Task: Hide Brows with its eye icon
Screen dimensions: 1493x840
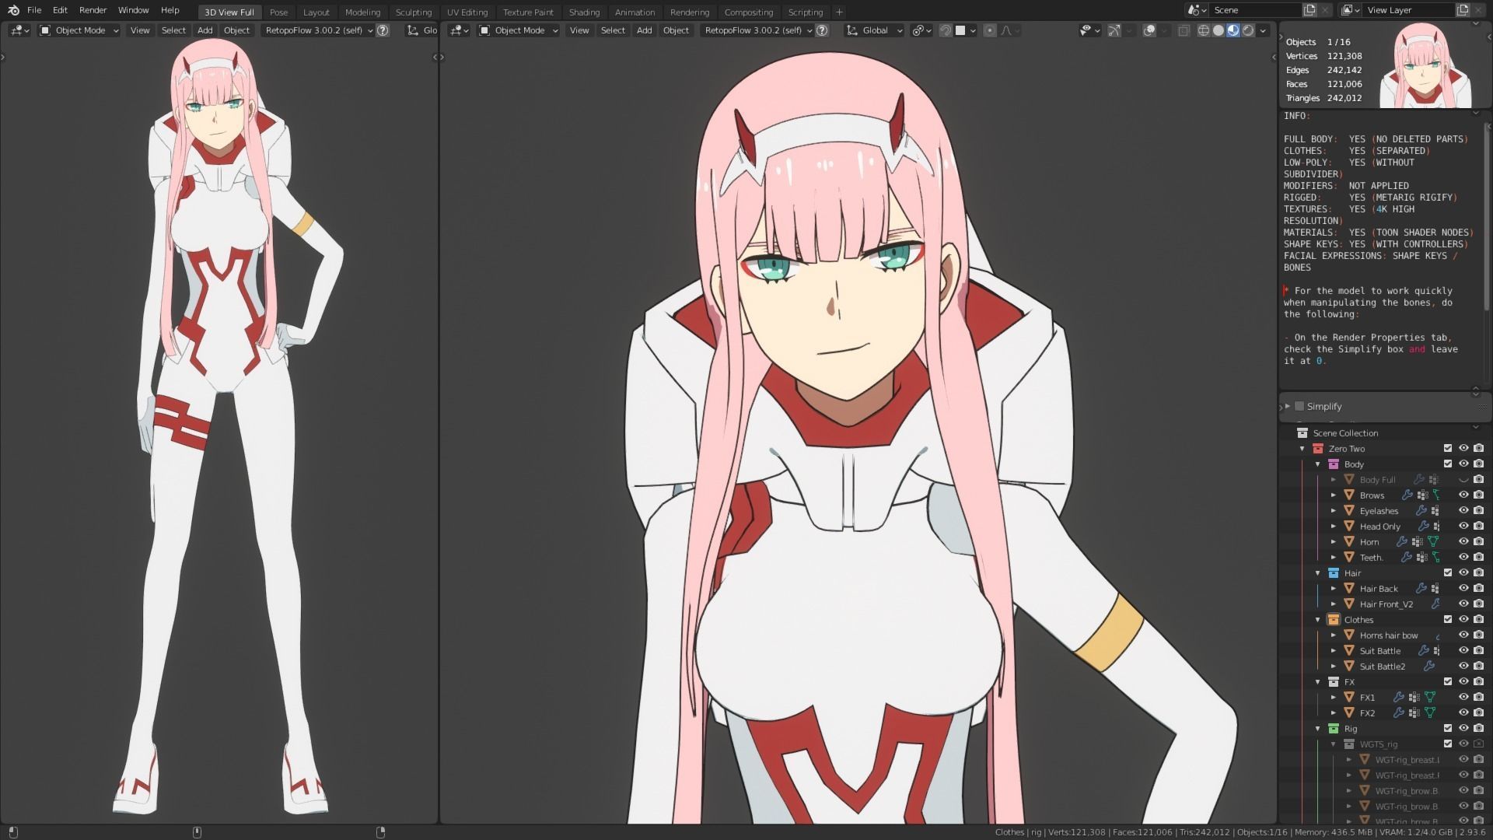Action: [x=1463, y=495]
